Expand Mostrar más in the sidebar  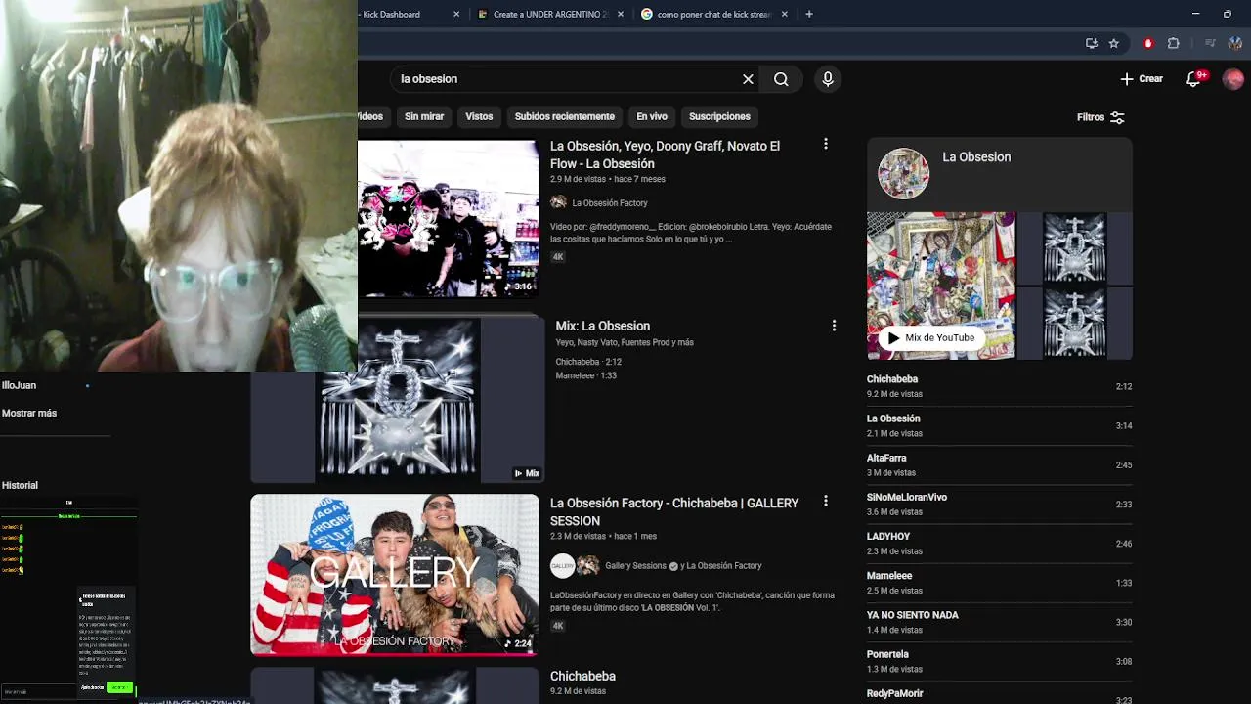pyautogui.click(x=29, y=413)
